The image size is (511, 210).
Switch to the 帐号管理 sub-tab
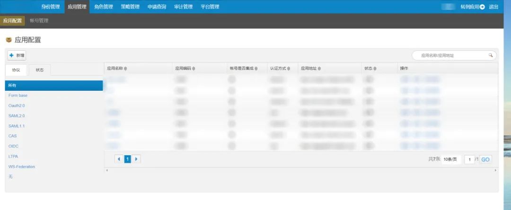pos(39,21)
